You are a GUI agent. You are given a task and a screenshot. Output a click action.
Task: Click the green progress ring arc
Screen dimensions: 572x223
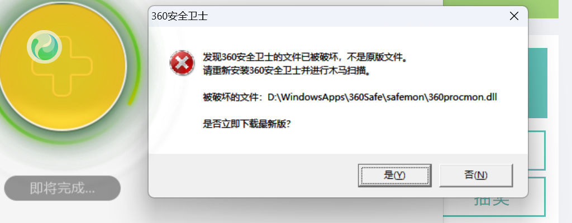click(x=134, y=55)
